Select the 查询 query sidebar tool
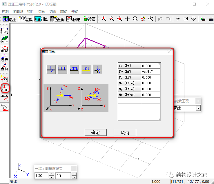Screen dimensions: 214x184 (x=5, y=67)
